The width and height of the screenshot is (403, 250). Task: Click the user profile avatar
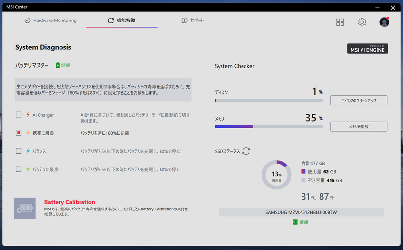click(384, 22)
